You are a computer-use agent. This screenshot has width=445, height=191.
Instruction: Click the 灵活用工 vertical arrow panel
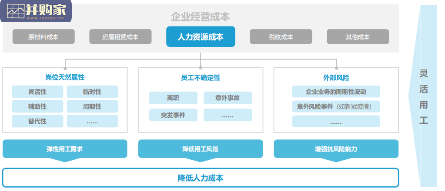click(x=423, y=96)
